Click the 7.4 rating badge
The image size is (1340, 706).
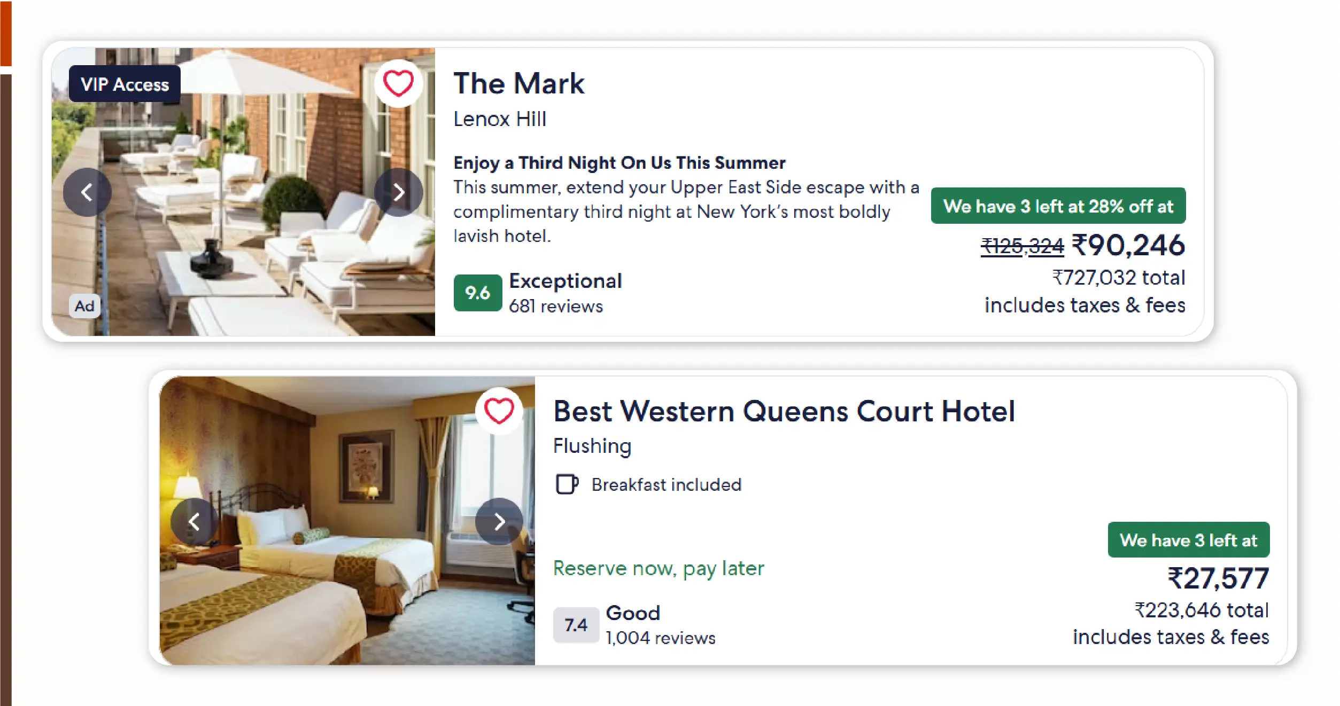point(576,625)
